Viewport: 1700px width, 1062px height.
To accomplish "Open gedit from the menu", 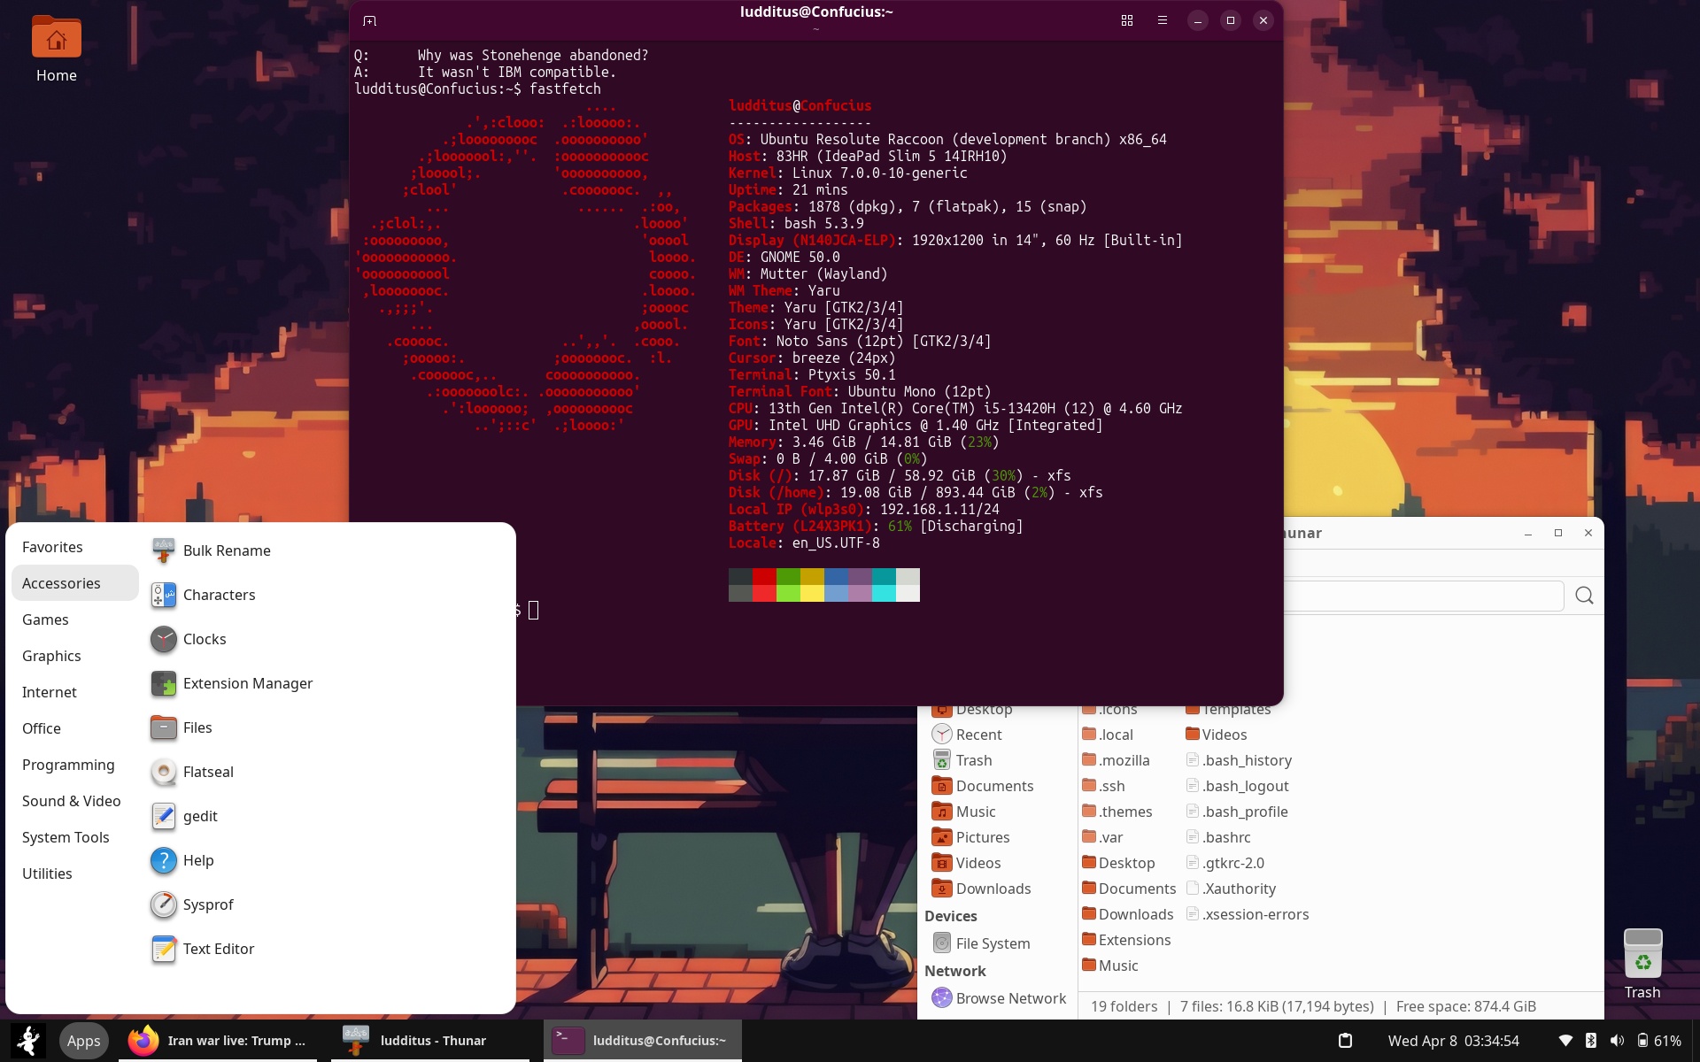I will click(x=199, y=816).
